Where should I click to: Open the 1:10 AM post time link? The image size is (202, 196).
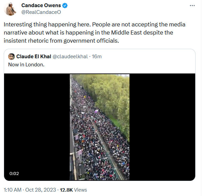(x=13, y=190)
